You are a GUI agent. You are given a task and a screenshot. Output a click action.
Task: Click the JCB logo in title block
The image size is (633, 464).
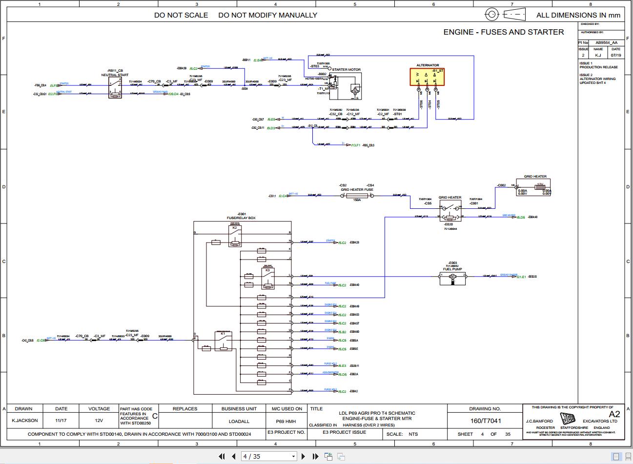pos(567,419)
